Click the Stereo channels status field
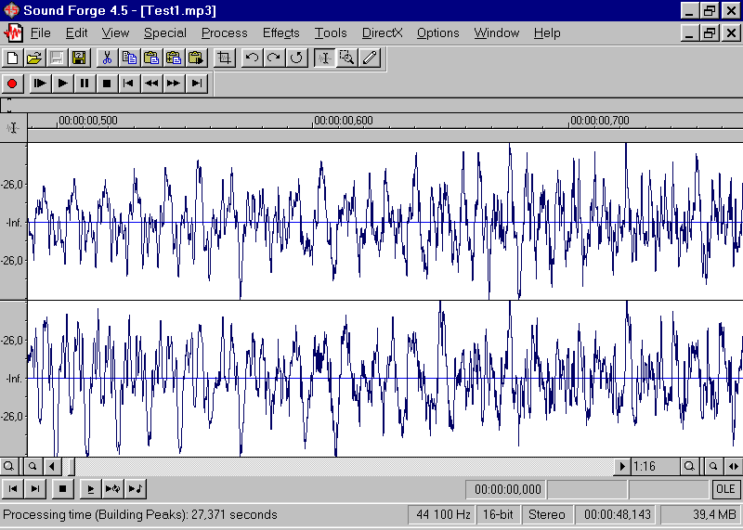Viewport: 743px width, 530px height. [x=546, y=514]
